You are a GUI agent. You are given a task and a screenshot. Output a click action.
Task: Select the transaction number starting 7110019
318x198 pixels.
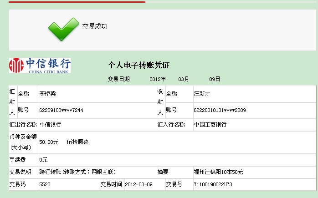(213, 184)
